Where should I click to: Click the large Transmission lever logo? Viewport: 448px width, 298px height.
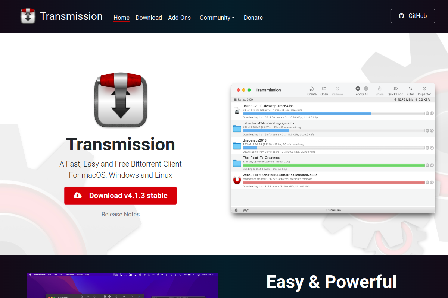tap(121, 100)
